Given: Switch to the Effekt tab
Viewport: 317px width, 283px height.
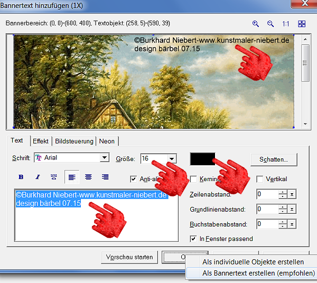Looking at the screenshot, I should coord(41,141).
